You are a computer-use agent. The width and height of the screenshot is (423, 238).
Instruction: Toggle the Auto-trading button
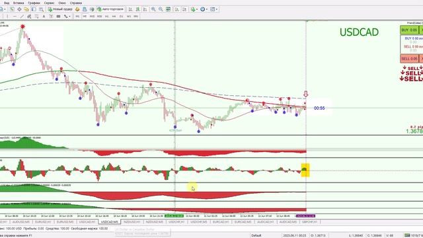click(x=111, y=9)
